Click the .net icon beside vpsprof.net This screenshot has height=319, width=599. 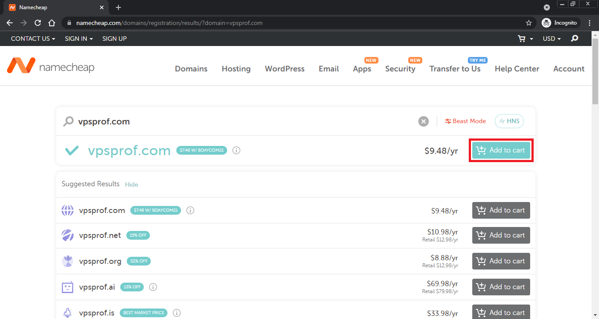pos(68,235)
